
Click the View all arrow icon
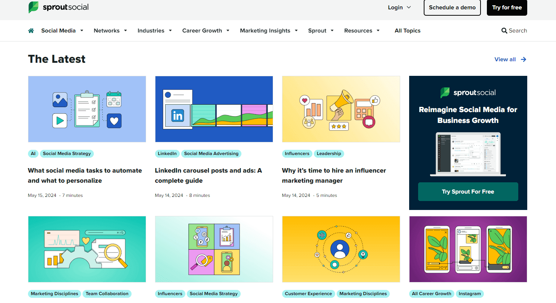523,59
